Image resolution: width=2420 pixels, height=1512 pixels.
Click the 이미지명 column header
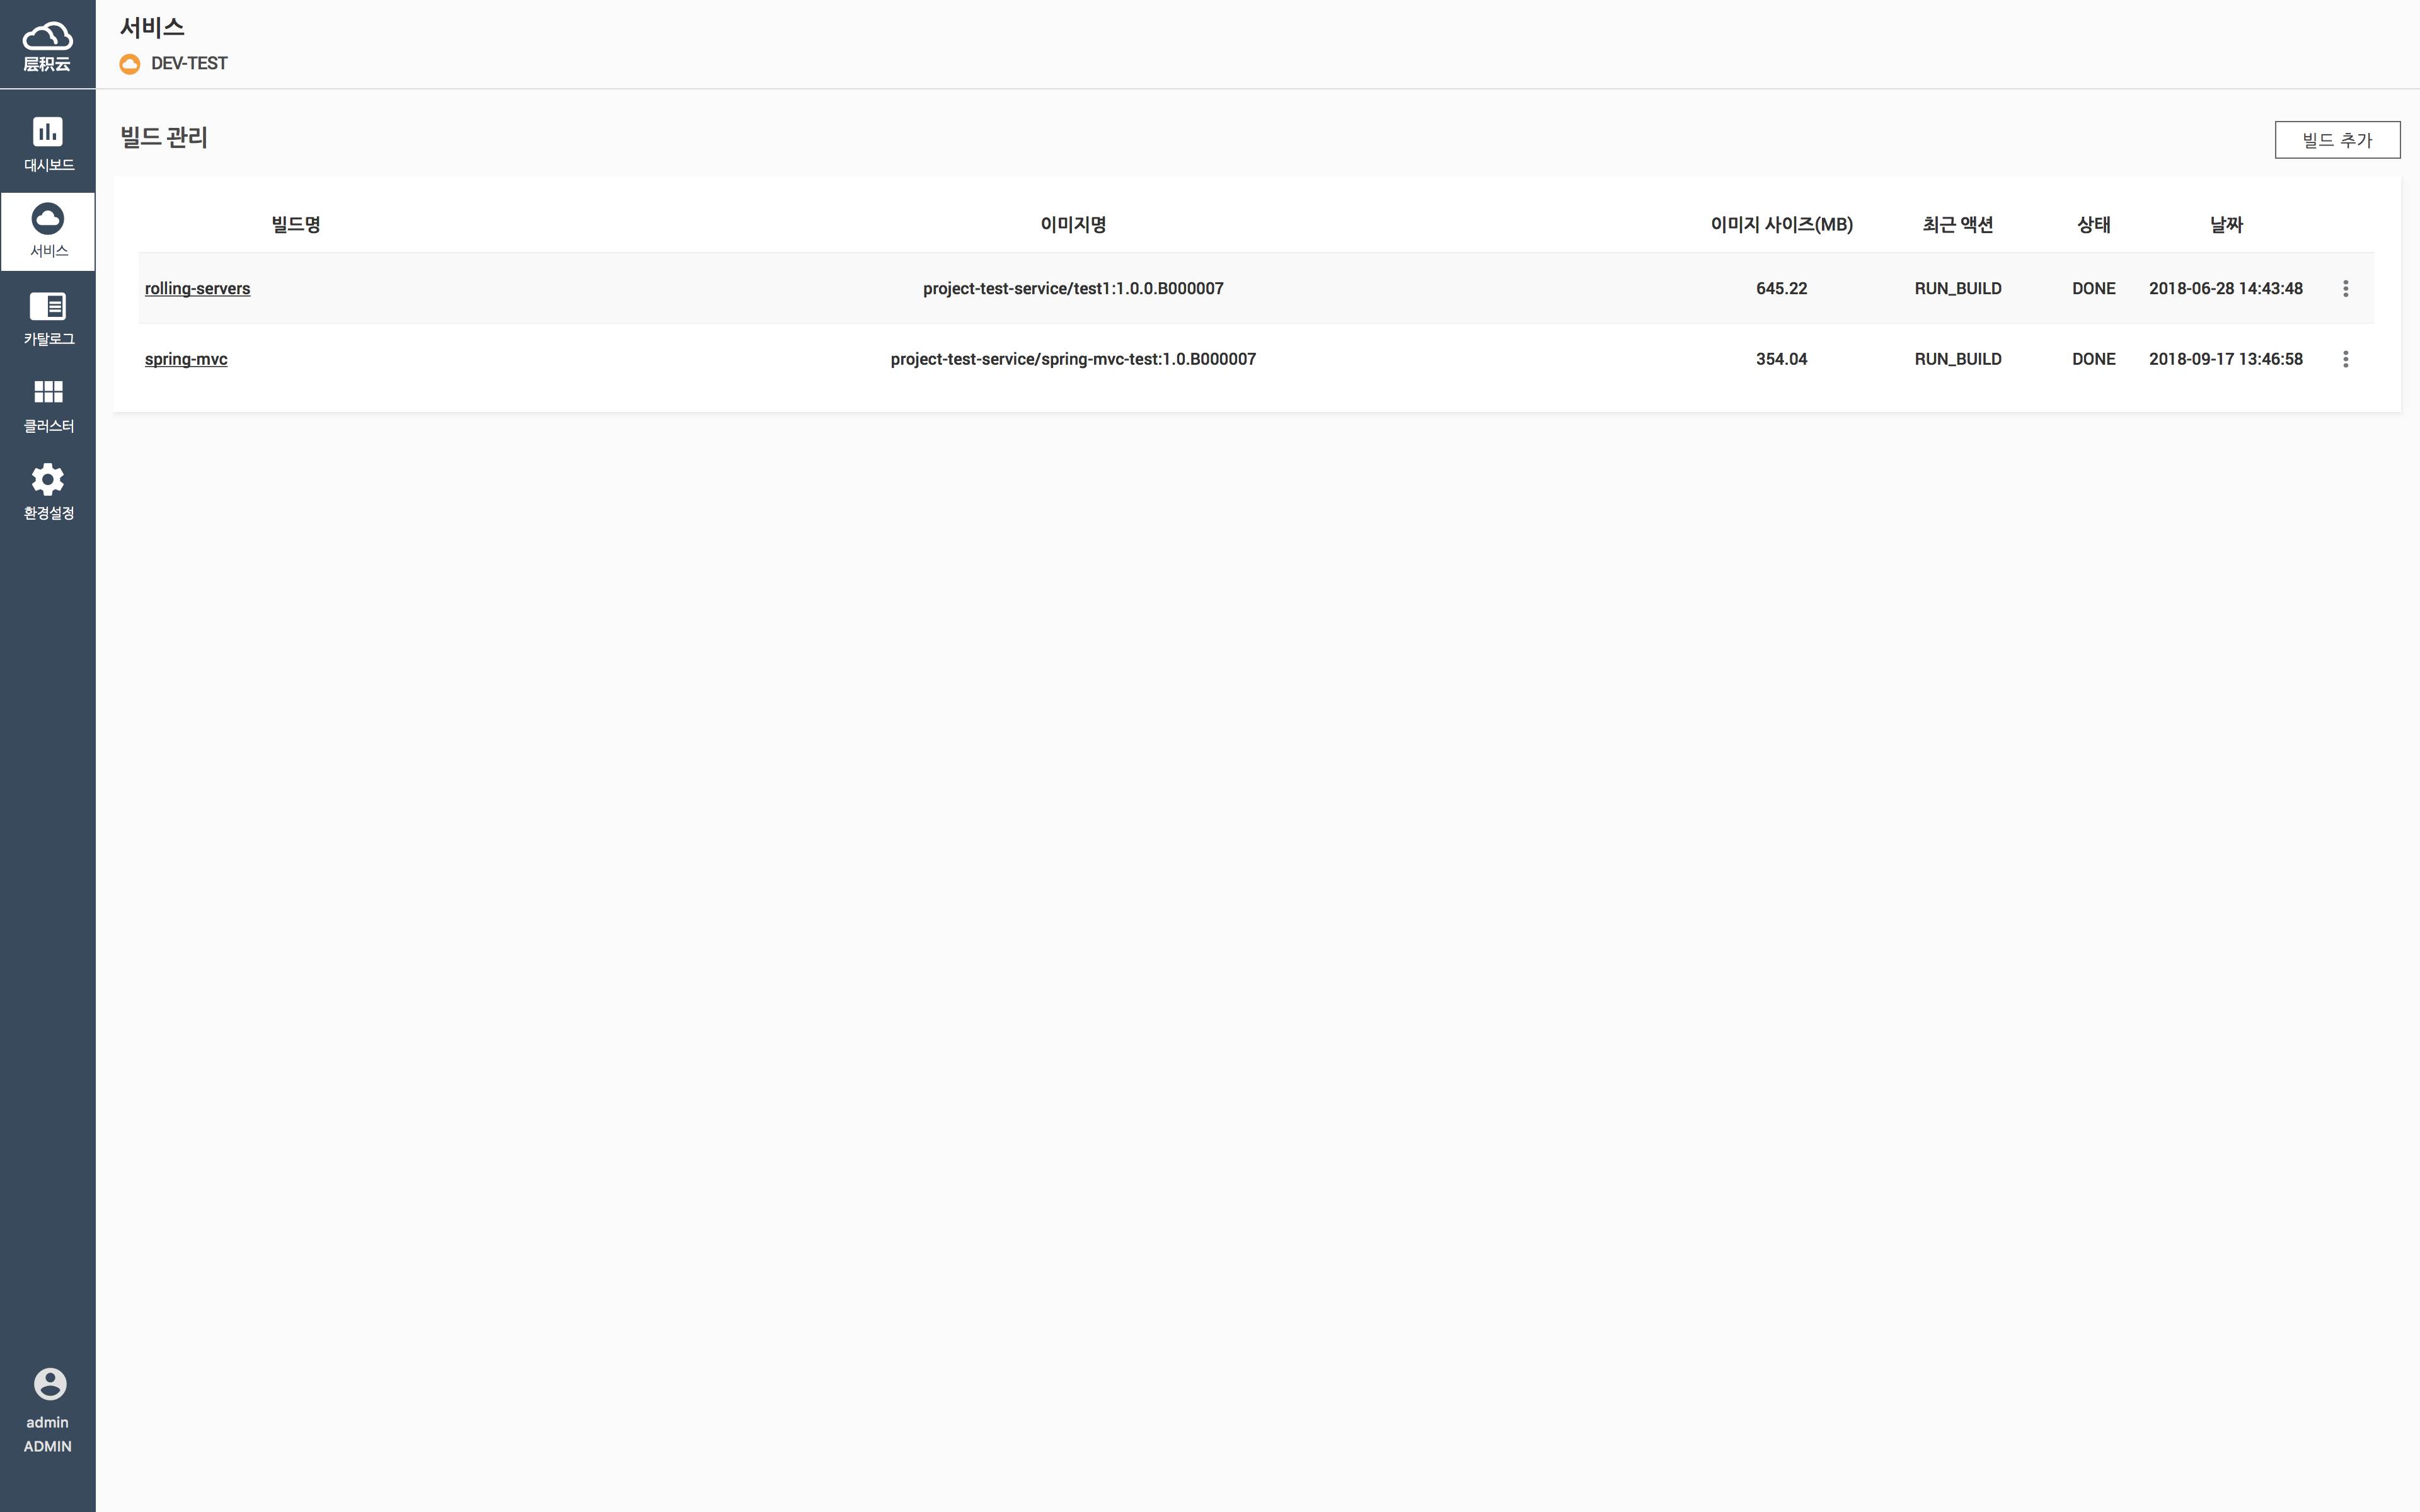[x=1073, y=225]
